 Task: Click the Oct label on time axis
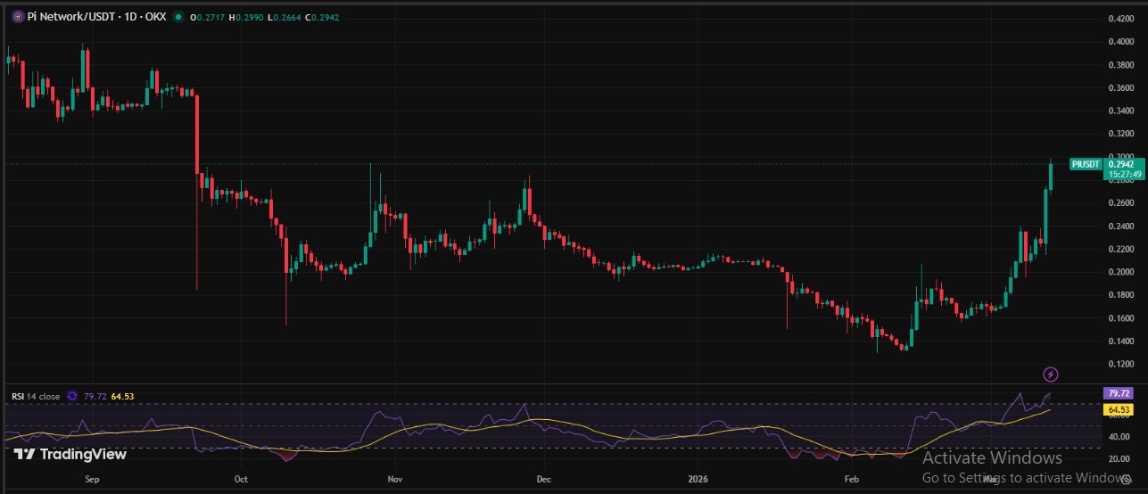(241, 479)
